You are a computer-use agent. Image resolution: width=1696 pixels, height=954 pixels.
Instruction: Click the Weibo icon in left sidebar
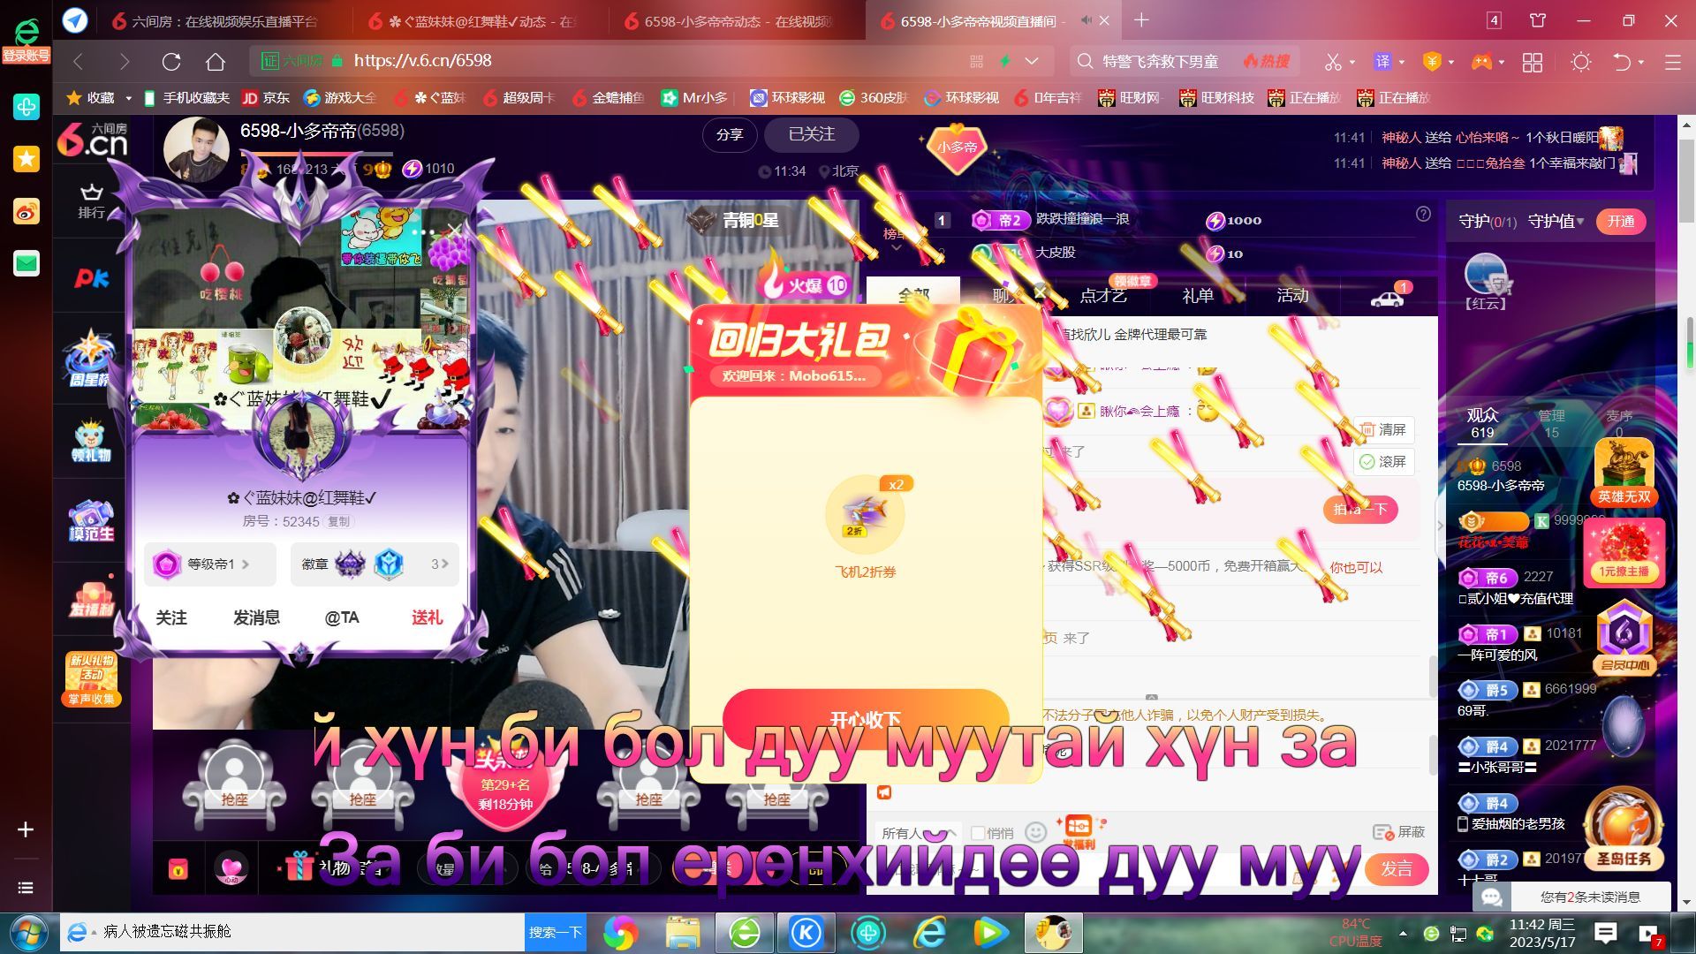coord(26,211)
